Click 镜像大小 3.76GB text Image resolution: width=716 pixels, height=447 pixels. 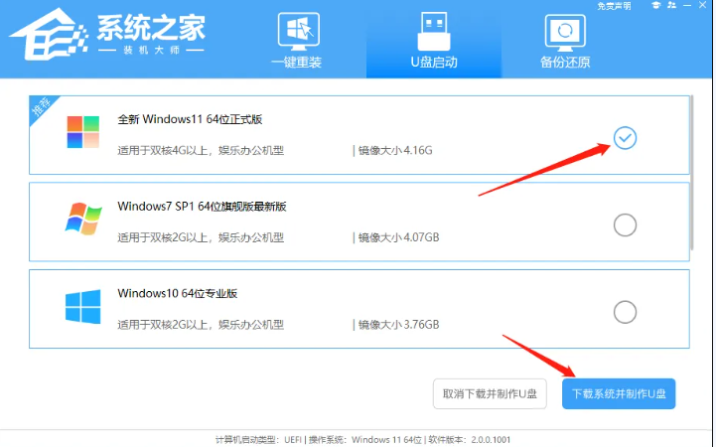click(x=398, y=325)
